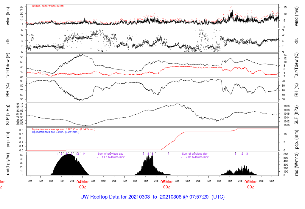Select the '45' Fahrenheit tick label
The width and height of the screenshot is (305, 209).
[x=22, y=67]
